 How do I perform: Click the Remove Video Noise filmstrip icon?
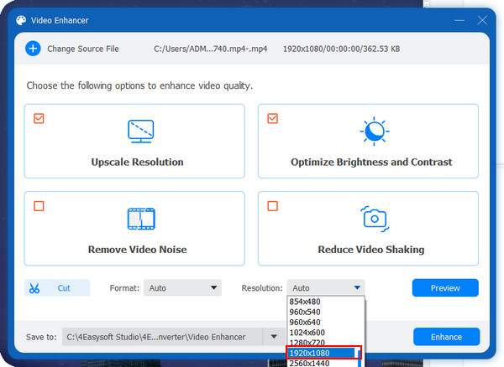pyautogui.click(x=141, y=219)
